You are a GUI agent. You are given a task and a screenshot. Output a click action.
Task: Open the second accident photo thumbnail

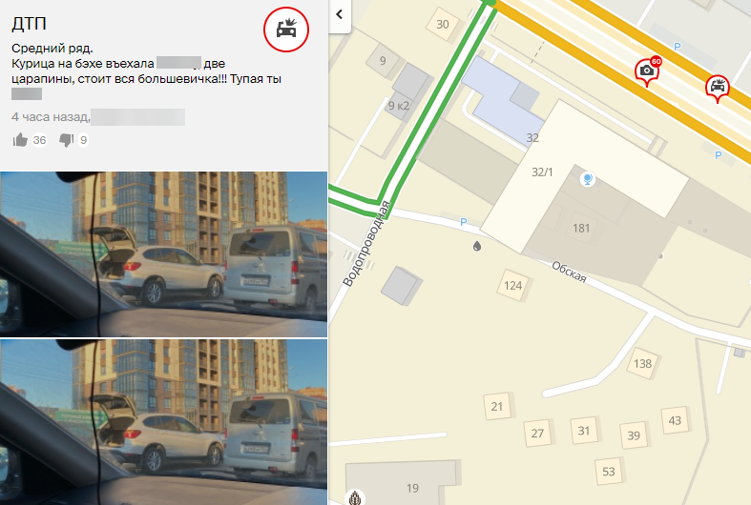[x=164, y=422]
